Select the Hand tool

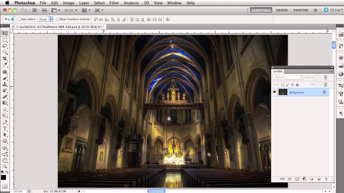(x=5, y=160)
